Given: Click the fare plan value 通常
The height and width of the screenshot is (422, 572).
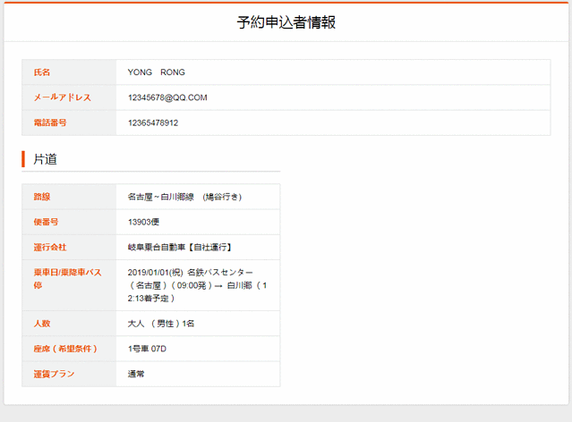Looking at the screenshot, I should coord(136,374).
